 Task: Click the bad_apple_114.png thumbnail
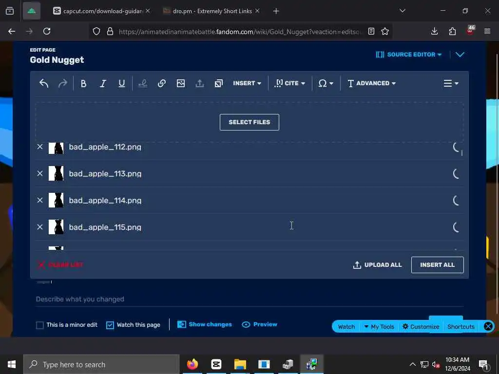pyautogui.click(x=56, y=200)
